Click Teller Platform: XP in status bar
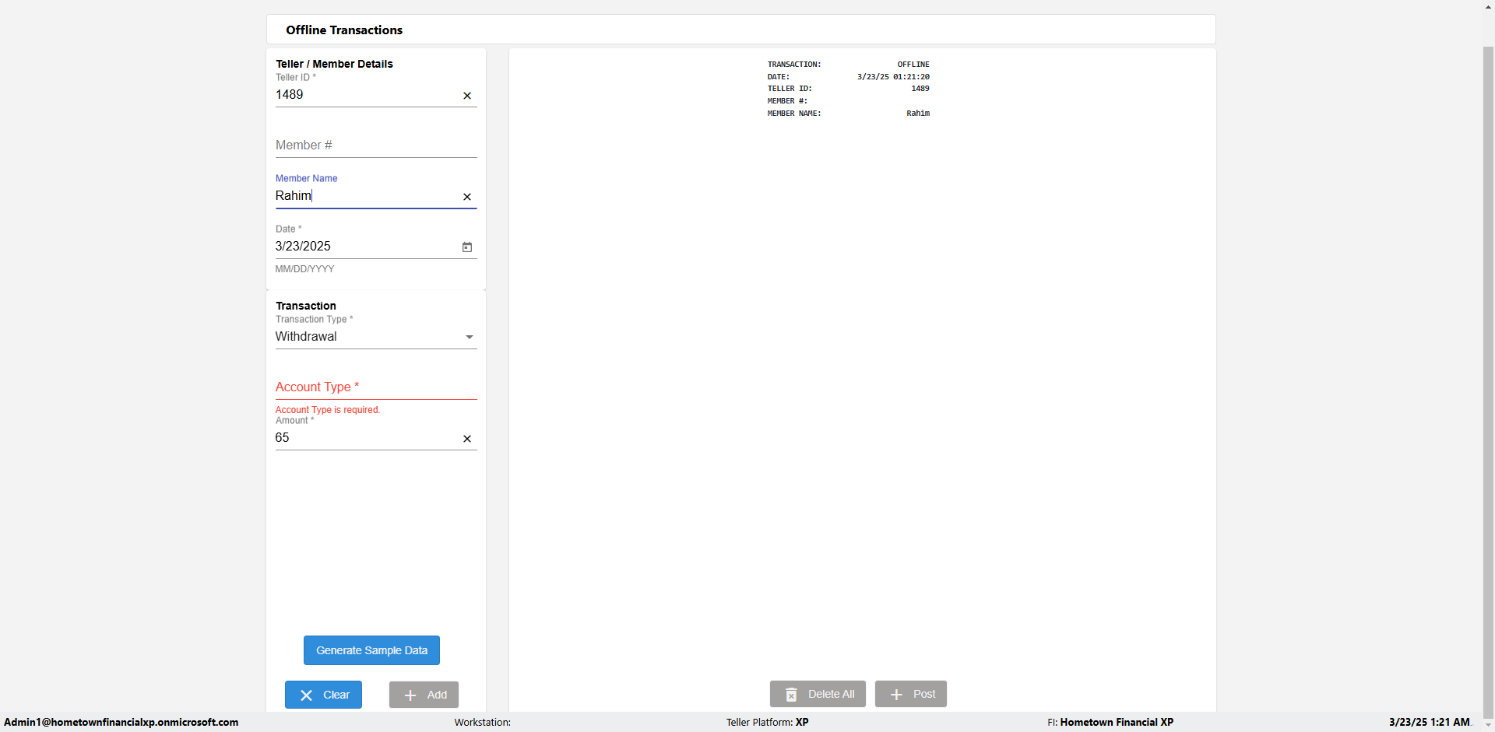 point(768,722)
